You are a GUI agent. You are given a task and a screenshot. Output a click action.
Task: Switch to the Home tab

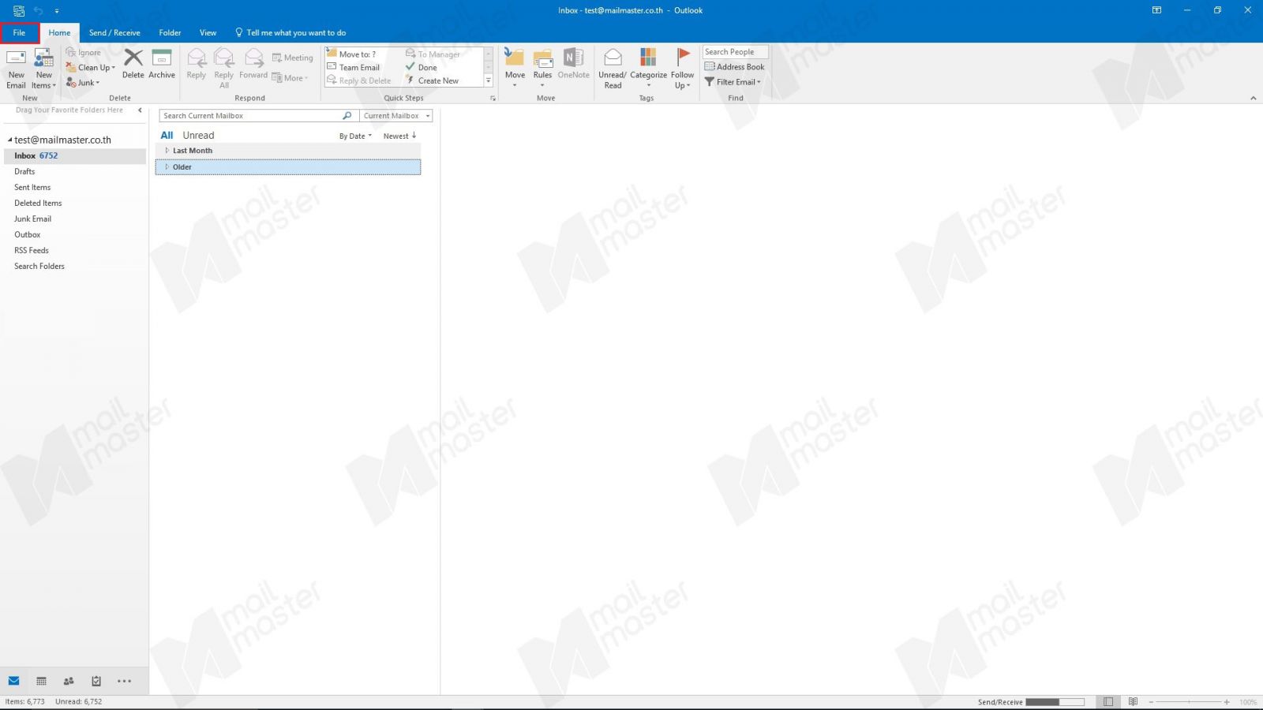tap(59, 33)
